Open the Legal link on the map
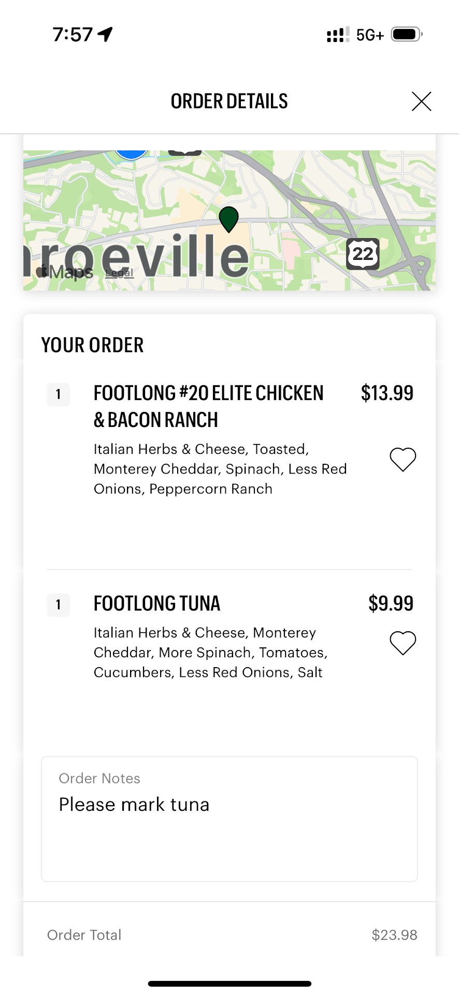 119,273
